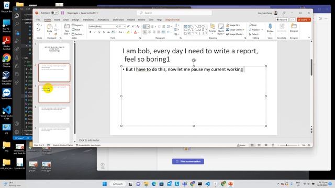Select slide 1 thumbnail
The width and height of the screenshot is (335, 188).
(x=54, y=52)
